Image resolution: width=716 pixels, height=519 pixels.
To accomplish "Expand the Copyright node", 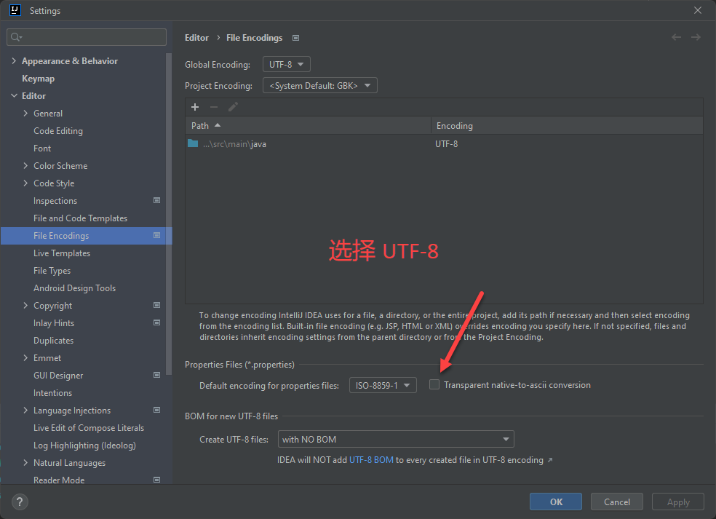I will point(25,305).
